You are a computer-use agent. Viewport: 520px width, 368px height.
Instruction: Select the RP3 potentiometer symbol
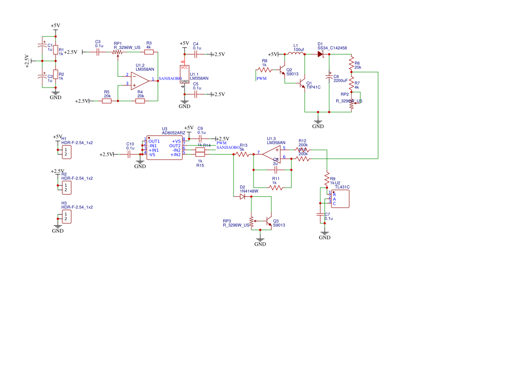click(252, 221)
